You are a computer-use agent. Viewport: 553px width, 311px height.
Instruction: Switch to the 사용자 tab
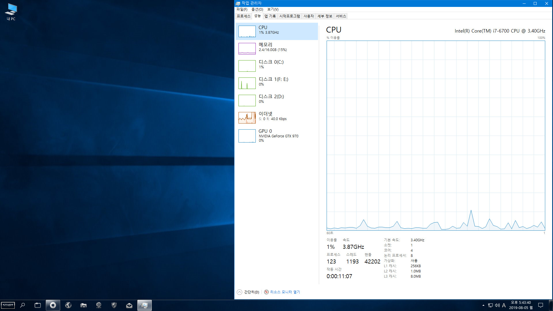[309, 16]
